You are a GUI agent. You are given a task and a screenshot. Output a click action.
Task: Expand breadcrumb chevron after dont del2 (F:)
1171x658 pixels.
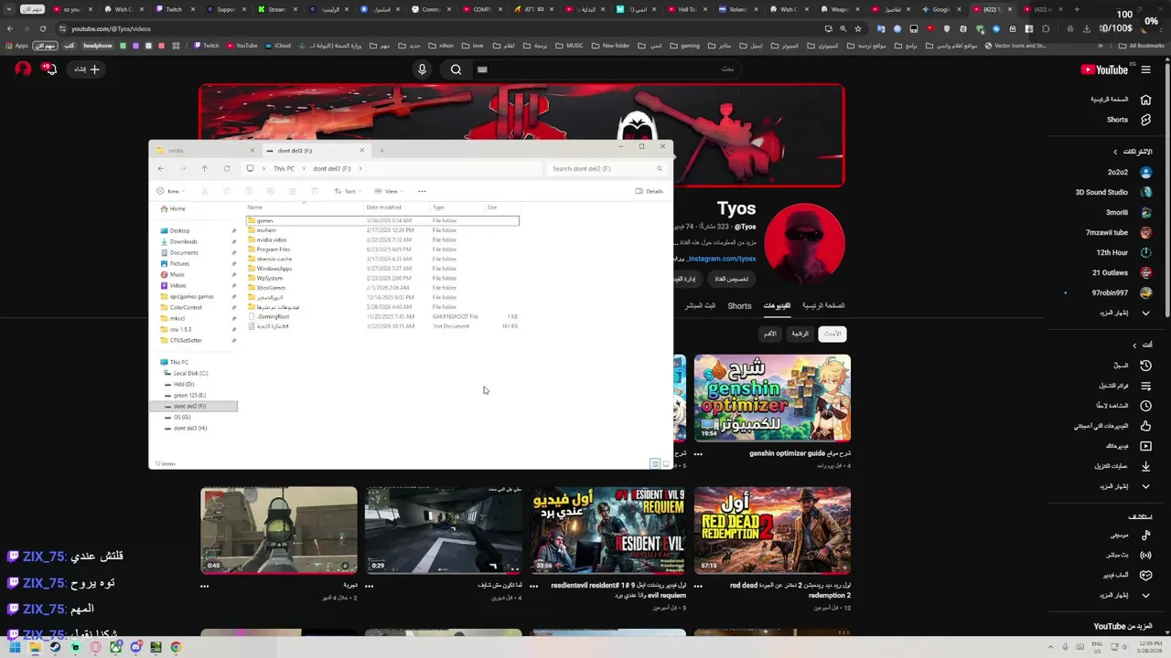(x=360, y=168)
